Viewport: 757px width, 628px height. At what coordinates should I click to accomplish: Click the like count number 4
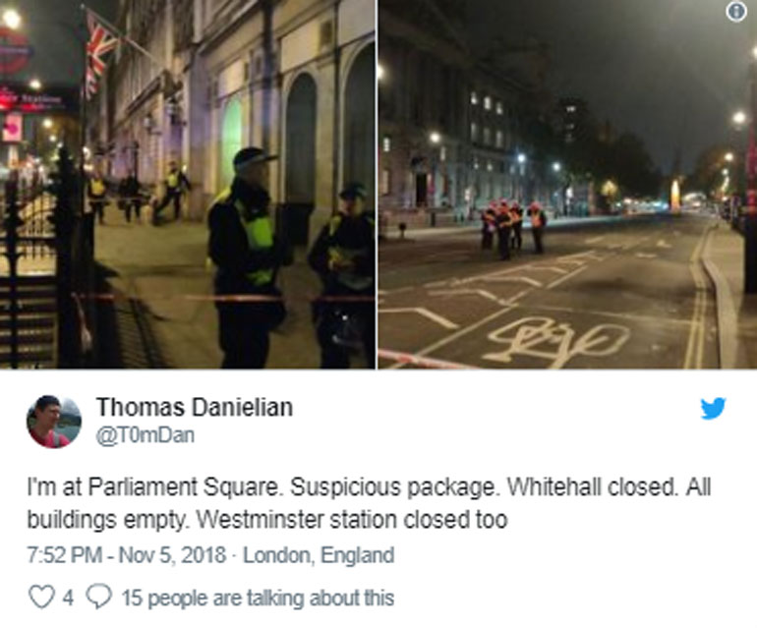(x=68, y=598)
